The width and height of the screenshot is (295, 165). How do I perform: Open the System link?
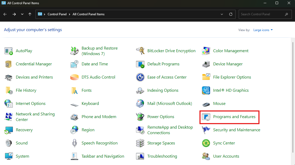[x=22, y=156]
